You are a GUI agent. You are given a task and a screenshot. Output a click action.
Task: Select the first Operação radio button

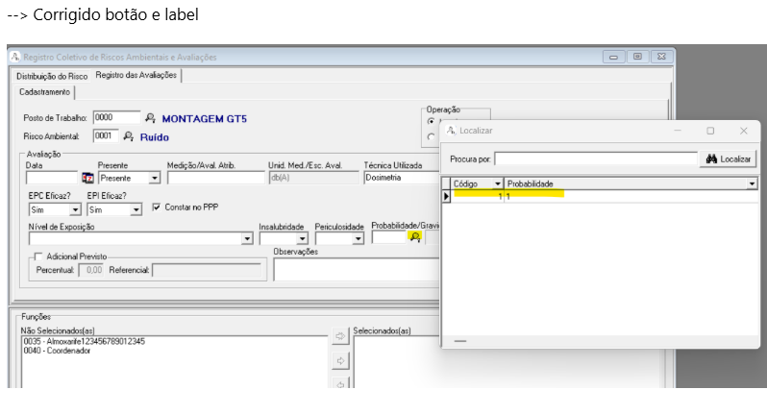coord(431,122)
